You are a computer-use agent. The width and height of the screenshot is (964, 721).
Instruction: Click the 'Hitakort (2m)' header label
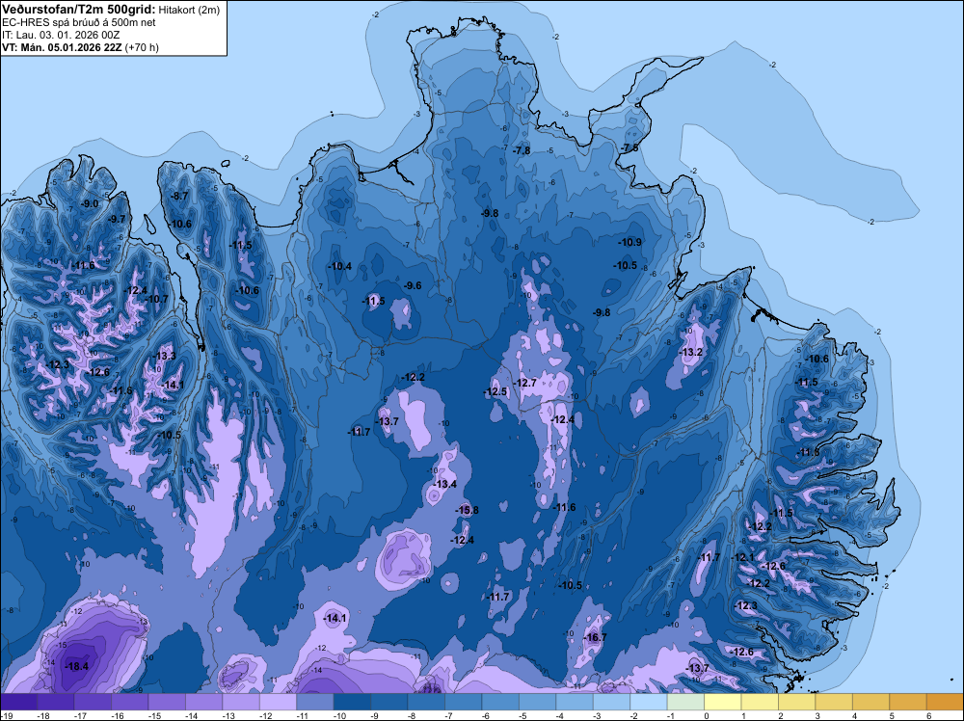189,10
